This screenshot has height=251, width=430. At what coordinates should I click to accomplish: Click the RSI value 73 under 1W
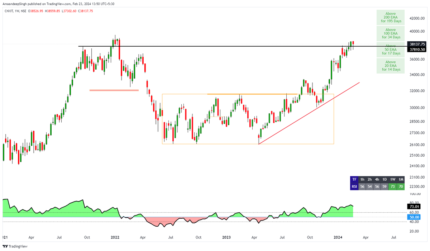pos(393,186)
